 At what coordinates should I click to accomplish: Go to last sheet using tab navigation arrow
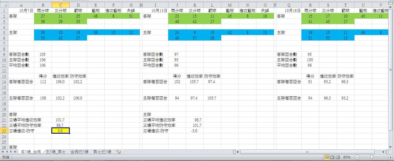(15, 152)
